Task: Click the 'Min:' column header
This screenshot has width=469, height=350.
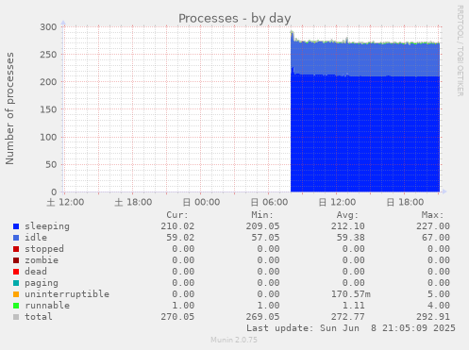Action: (x=262, y=215)
